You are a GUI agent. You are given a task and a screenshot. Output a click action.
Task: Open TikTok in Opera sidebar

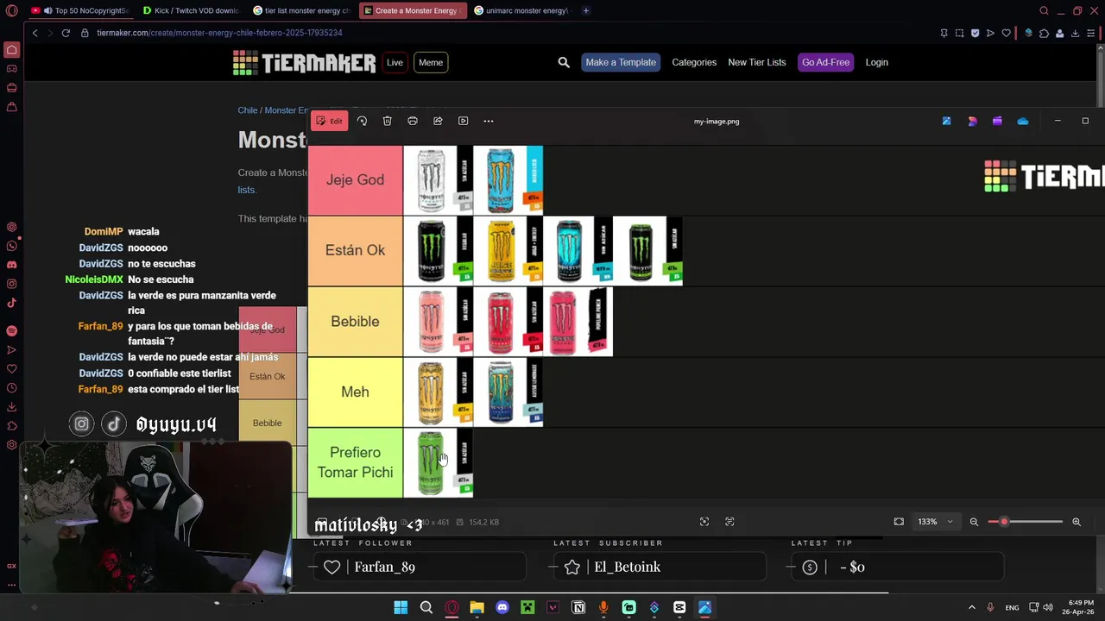[x=12, y=303]
